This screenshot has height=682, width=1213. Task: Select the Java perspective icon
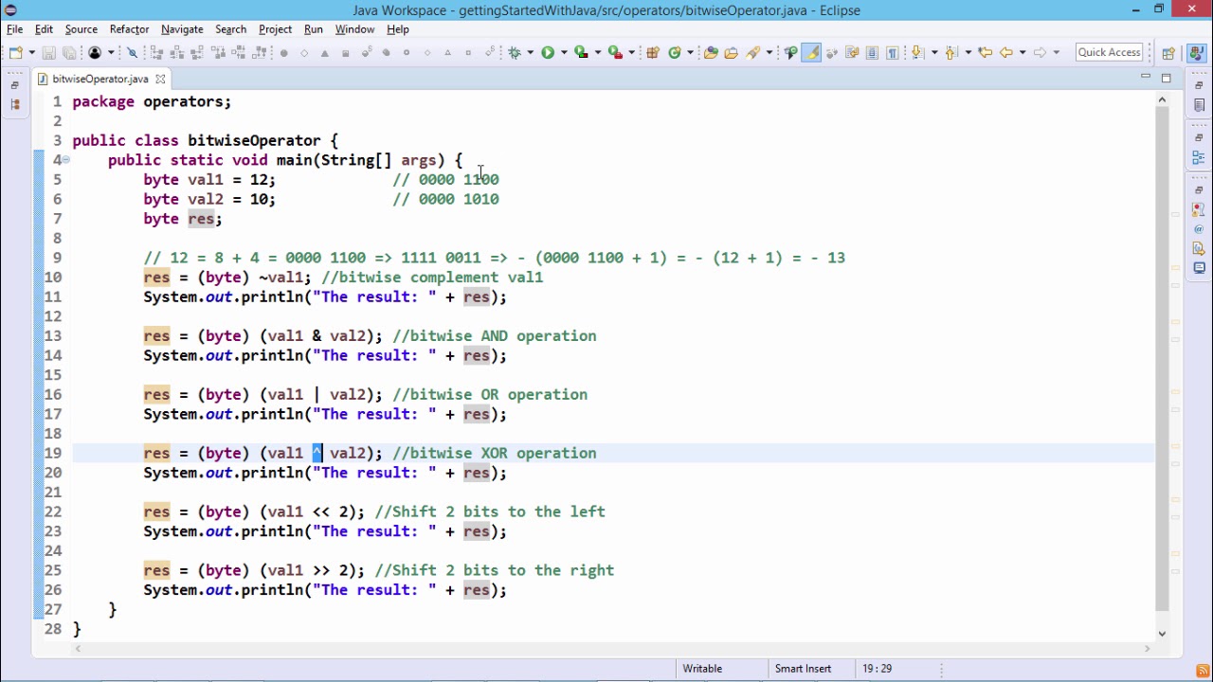coord(1195,52)
